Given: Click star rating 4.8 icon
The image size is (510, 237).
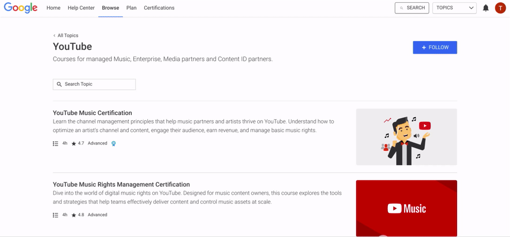Looking at the screenshot, I should click(74, 215).
